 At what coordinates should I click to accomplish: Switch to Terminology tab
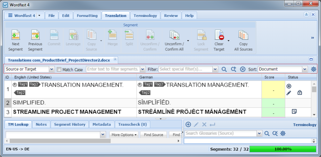145,16
